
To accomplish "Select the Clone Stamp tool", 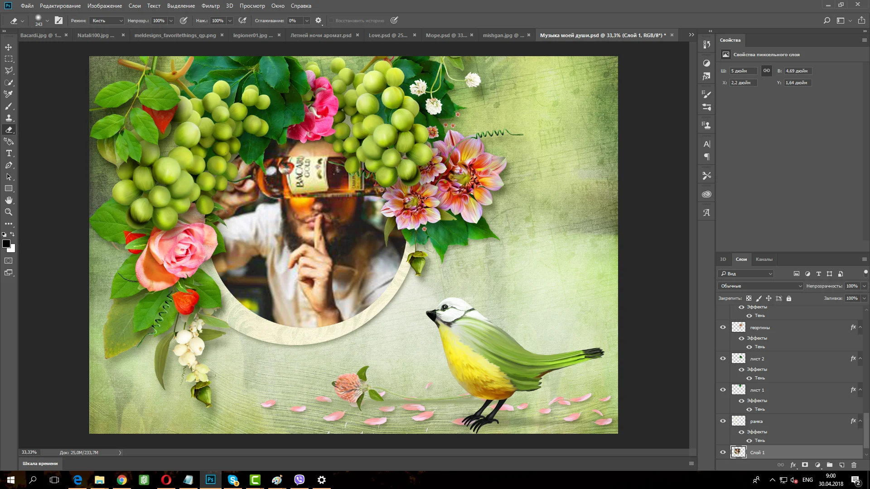I will [9, 118].
